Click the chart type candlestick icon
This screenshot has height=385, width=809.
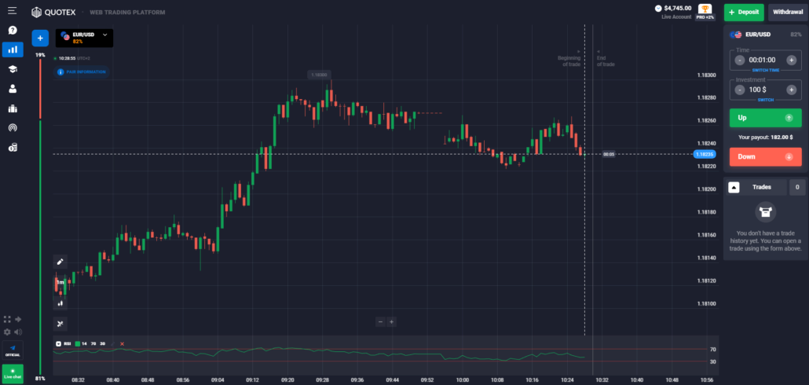click(x=60, y=302)
